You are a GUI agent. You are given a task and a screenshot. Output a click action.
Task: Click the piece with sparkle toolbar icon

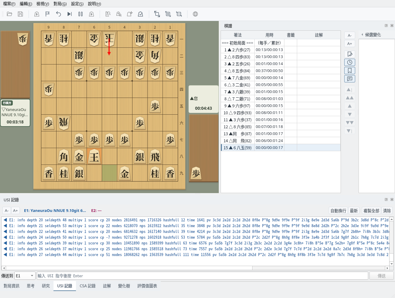129,14
